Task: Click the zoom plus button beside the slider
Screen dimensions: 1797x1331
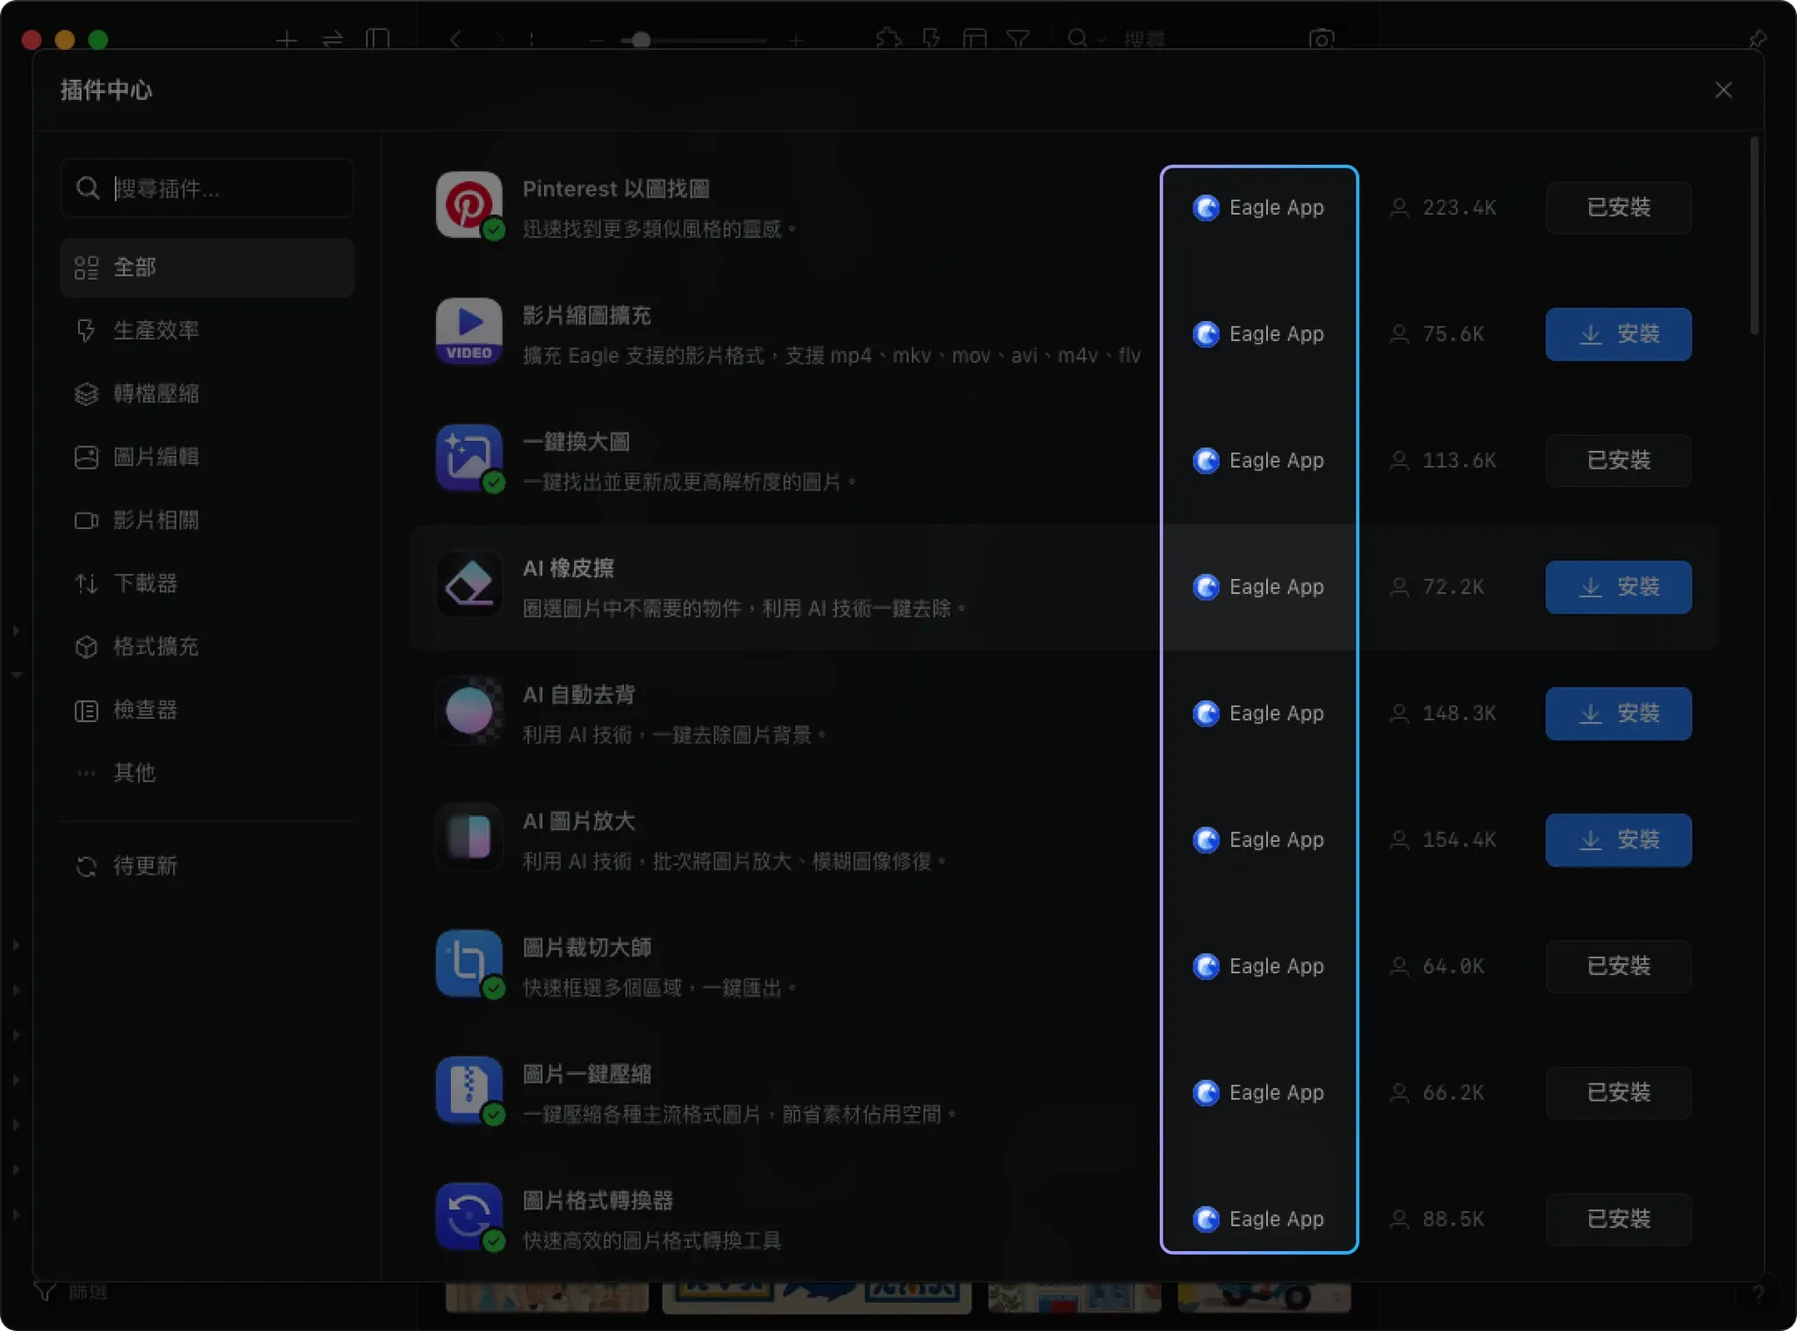Action: click(x=796, y=39)
